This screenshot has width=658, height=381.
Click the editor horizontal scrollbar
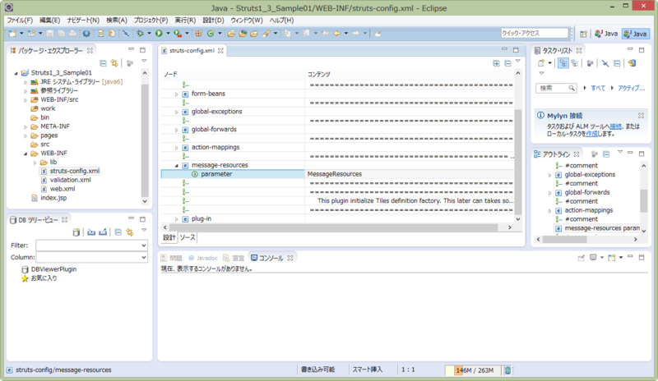pos(334,227)
